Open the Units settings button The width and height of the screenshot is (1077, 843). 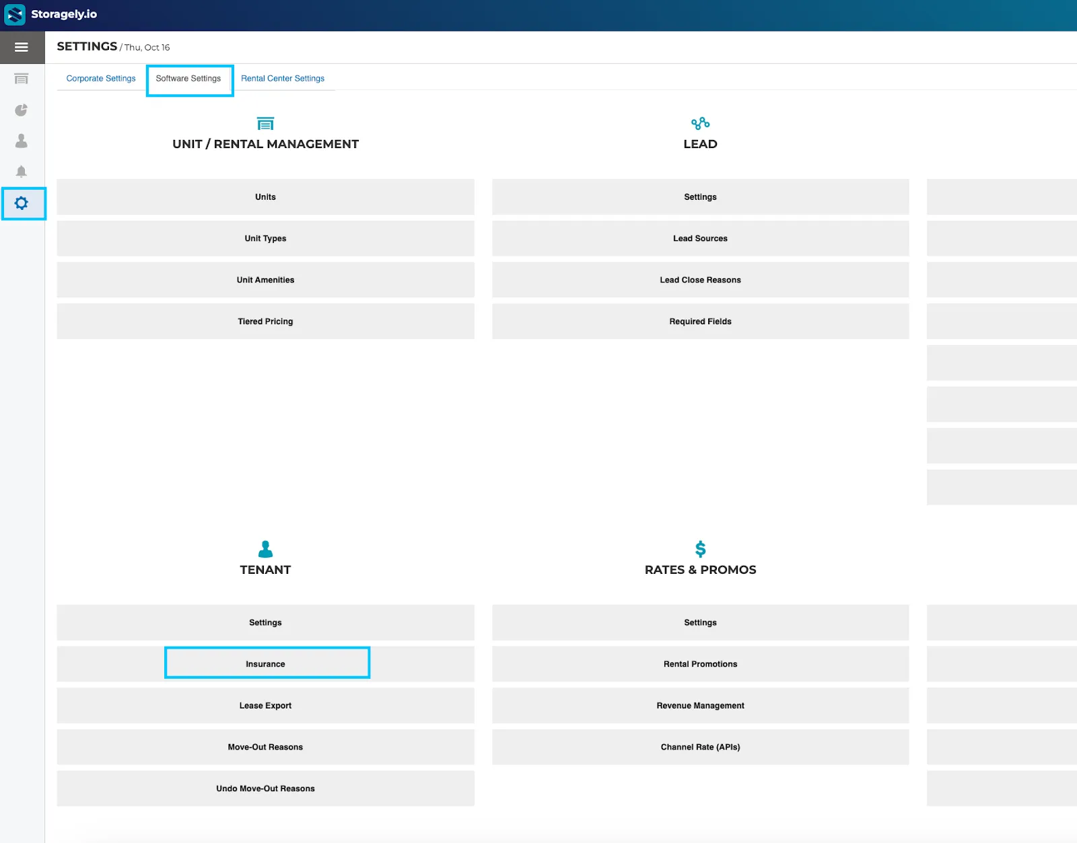click(265, 197)
